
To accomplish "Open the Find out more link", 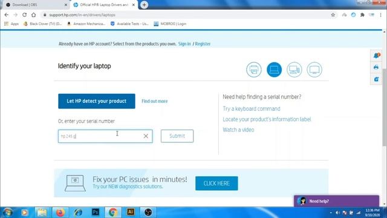I will (x=155, y=101).
